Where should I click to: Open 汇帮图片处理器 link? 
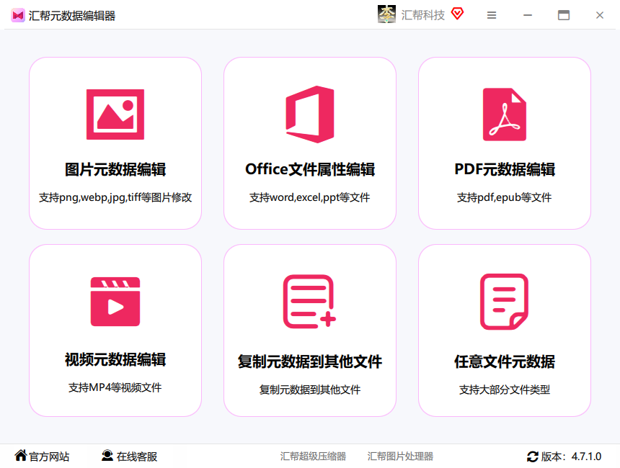click(400, 456)
